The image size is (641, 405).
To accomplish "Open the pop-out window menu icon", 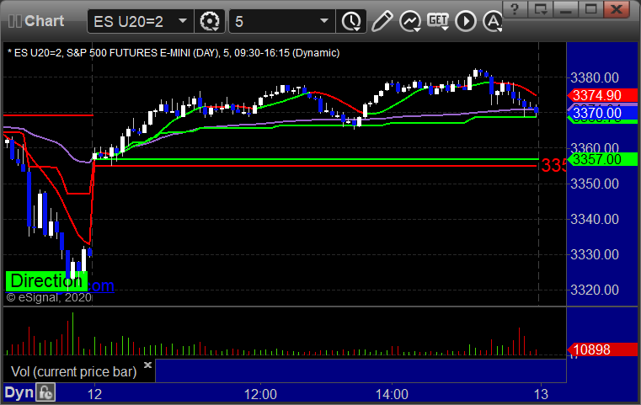I will (x=540, y=9).
